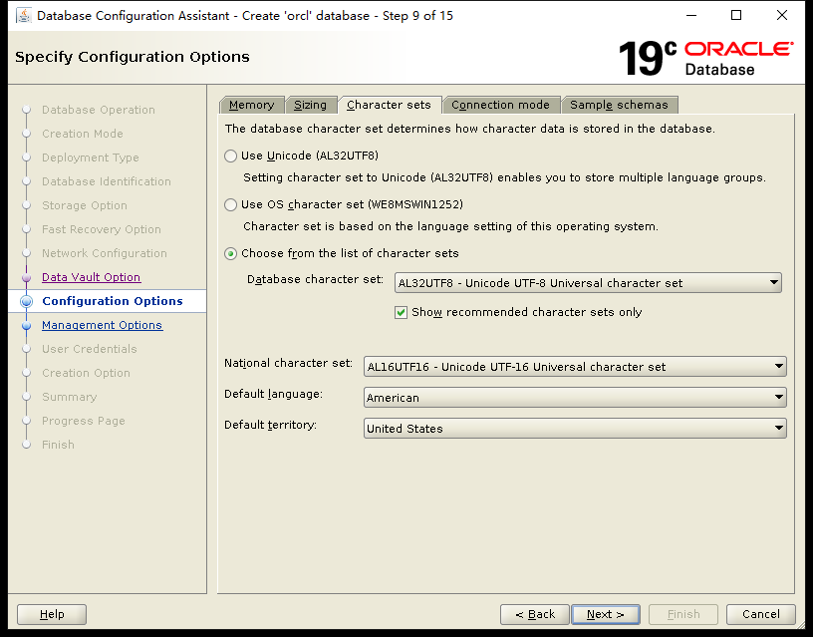Viewport: 813px width, 637px height.
Task: Click the Specify Configuration Options heading
Action: 133,57
